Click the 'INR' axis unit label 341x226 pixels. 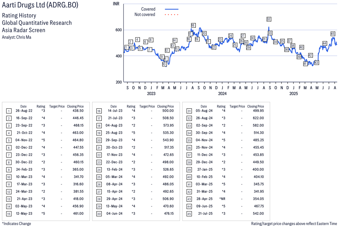tap(116, 4)
